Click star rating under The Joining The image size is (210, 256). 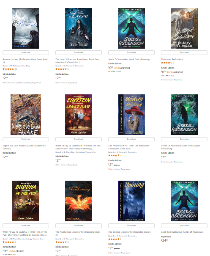click(x=114, y=239)
